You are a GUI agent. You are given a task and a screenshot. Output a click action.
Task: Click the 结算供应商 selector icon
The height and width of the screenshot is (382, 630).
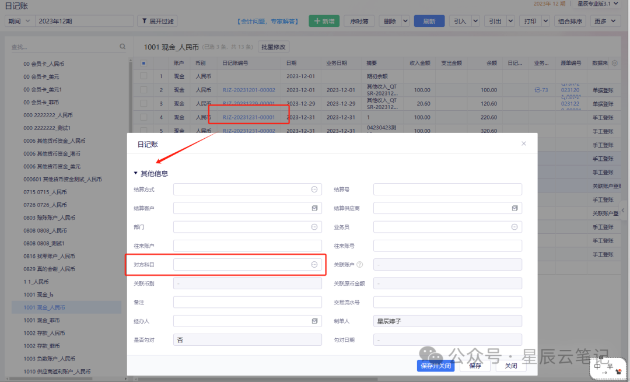click(514, 208)
